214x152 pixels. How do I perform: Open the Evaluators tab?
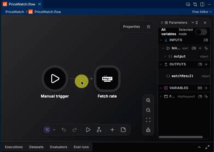(x=58, y=147)
